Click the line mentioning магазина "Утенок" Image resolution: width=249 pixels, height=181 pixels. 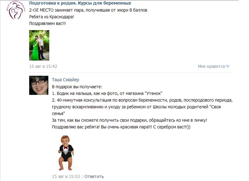(107, 94)
